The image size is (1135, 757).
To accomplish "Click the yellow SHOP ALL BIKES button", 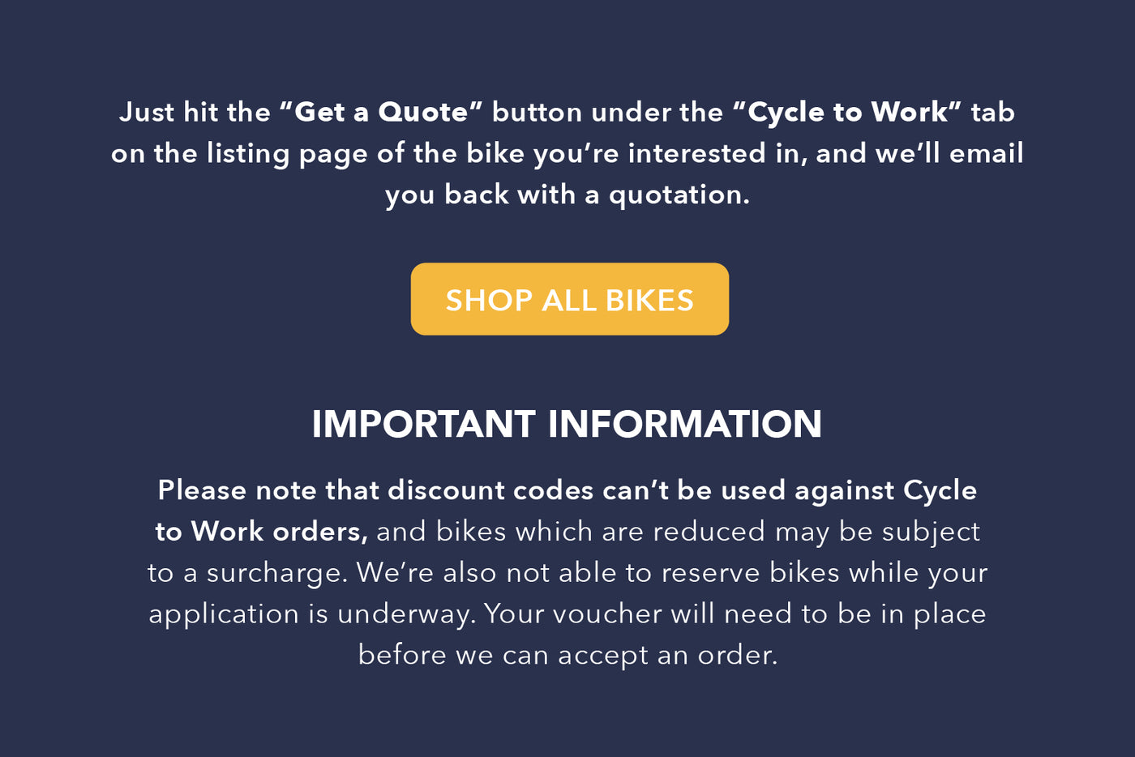I will coord(569,299).
